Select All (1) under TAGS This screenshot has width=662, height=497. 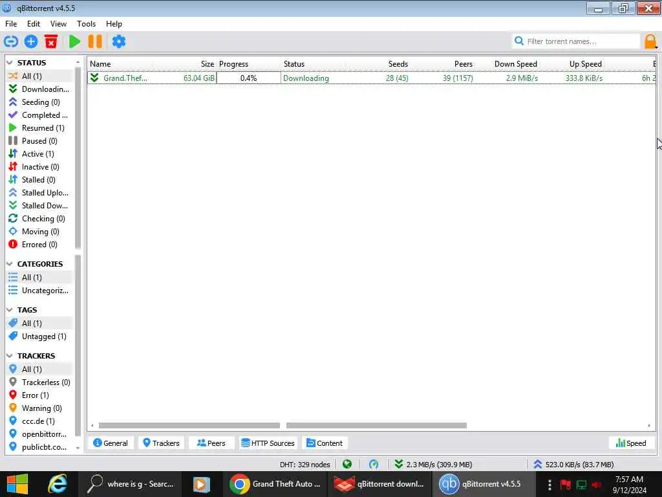39,324
